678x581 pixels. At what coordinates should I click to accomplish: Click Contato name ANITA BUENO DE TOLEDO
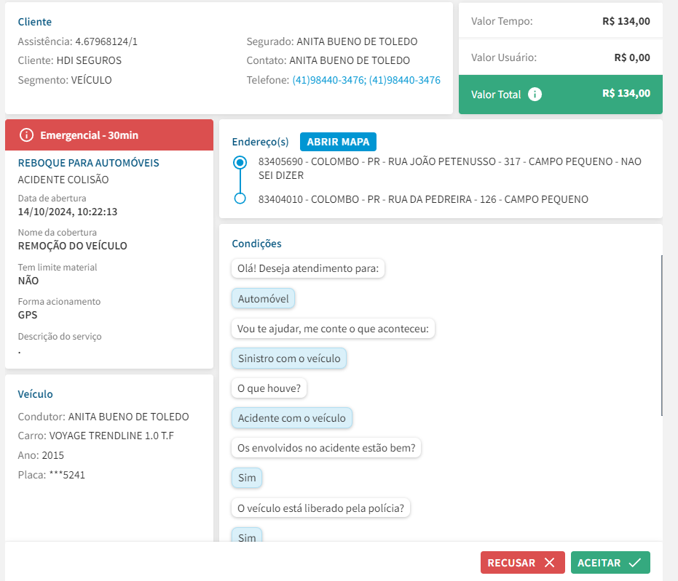[x=350, y=60]
